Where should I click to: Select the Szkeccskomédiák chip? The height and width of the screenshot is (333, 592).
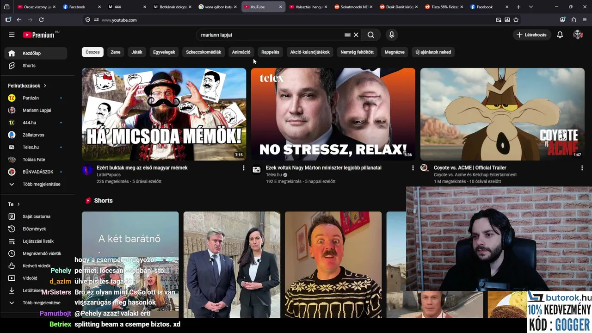203,52
